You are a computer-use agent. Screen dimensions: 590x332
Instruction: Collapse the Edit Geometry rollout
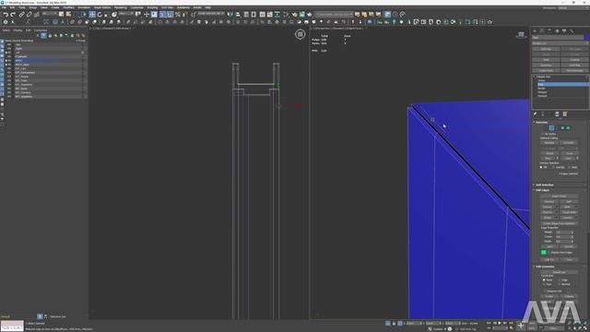(x=545, y=267)
